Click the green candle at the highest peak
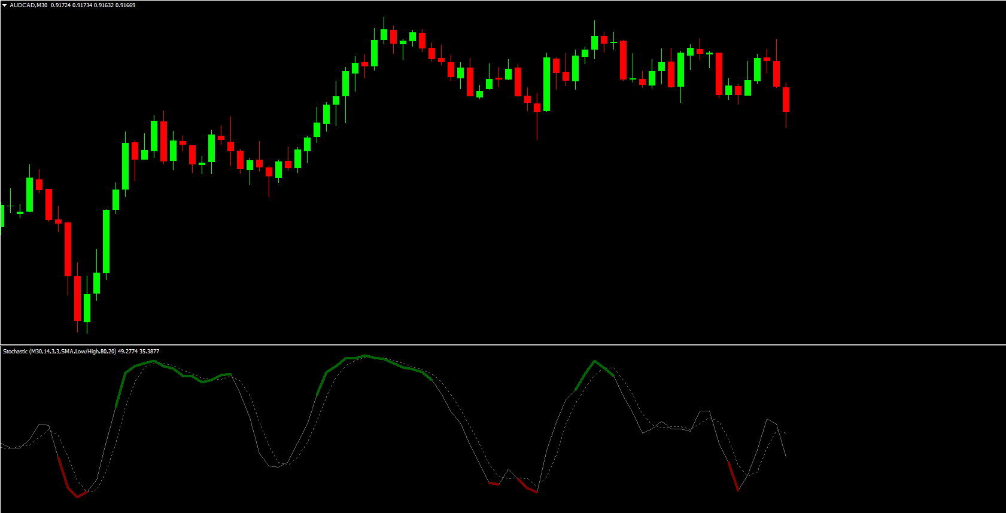1006x513 pixels. tap(384, 35)
